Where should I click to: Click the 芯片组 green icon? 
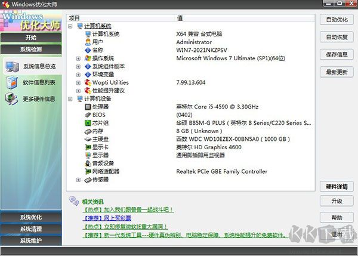pos(88,123)
